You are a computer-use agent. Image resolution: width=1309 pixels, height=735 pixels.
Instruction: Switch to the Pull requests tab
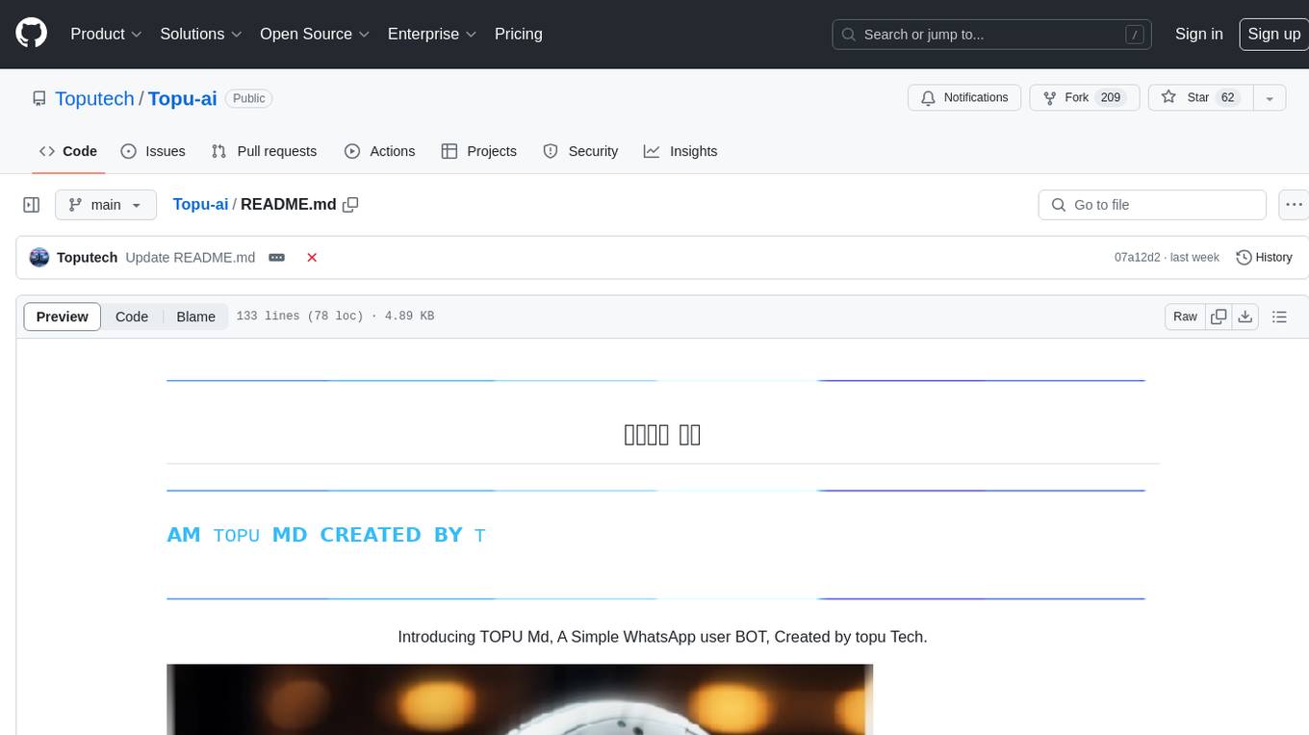(264, 151)
